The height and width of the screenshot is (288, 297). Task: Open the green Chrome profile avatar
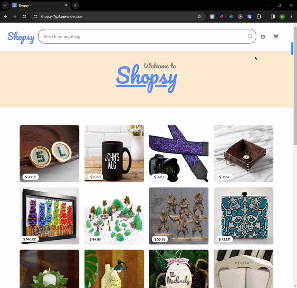pyautogui.click(x=282, y=17)
